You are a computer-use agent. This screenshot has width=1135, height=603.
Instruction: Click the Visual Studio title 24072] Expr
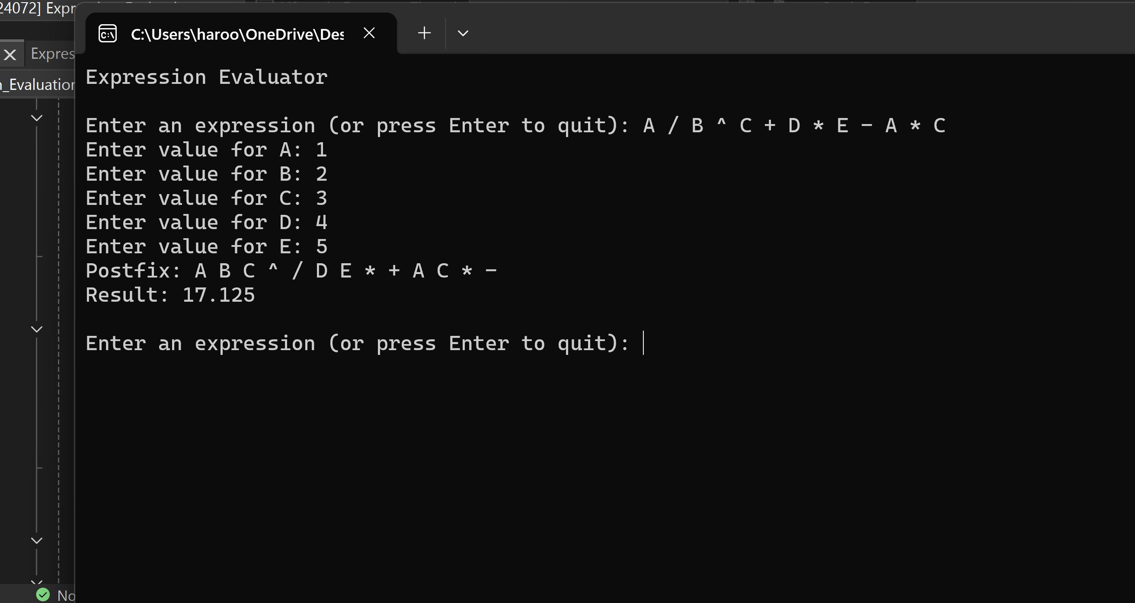tap(38, 8)
